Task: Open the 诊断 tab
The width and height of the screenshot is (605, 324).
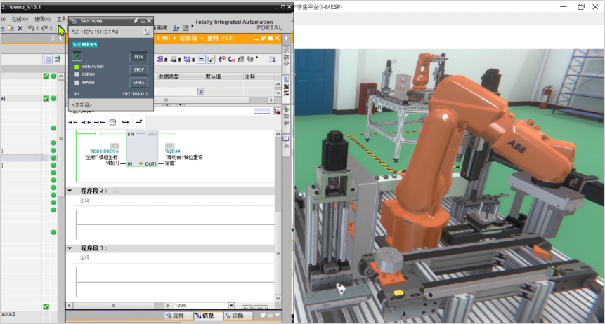Action: coord(237,316)
